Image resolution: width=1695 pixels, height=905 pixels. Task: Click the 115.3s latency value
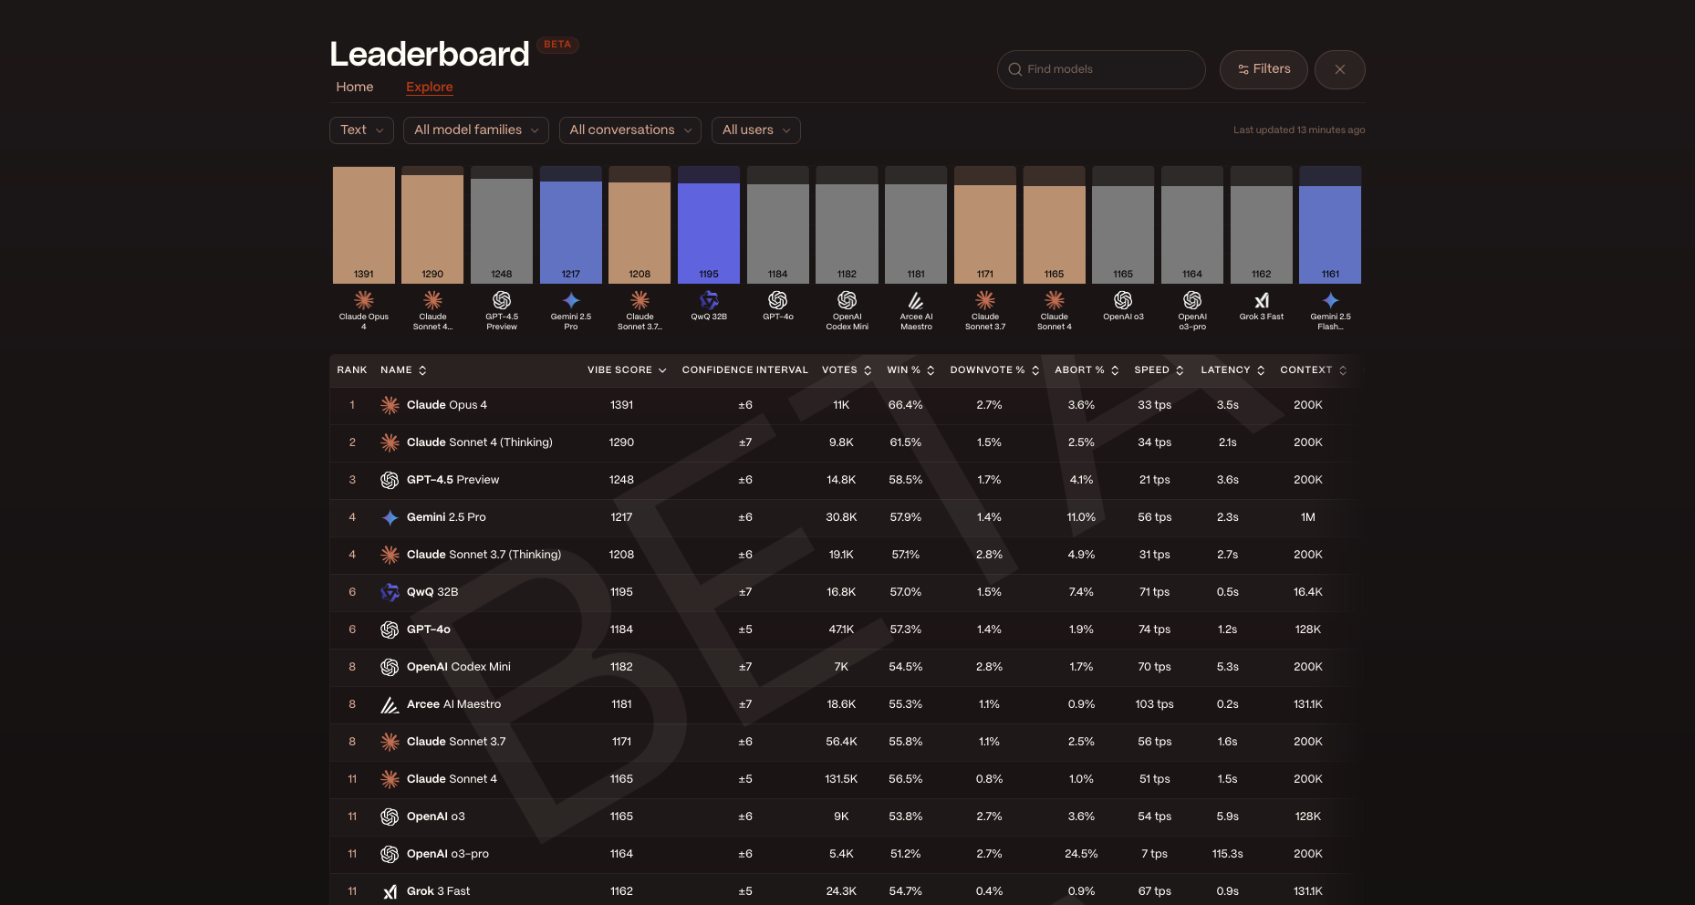(1227, 854)
